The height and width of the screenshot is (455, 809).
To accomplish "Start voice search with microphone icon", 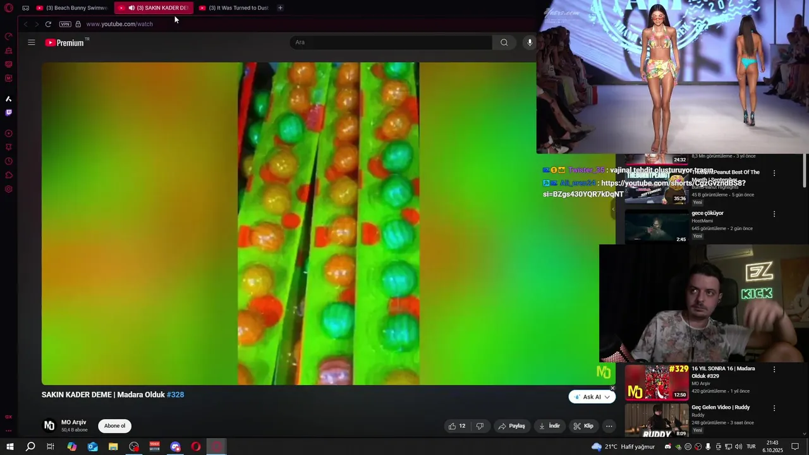I will (x=530, y=42).
